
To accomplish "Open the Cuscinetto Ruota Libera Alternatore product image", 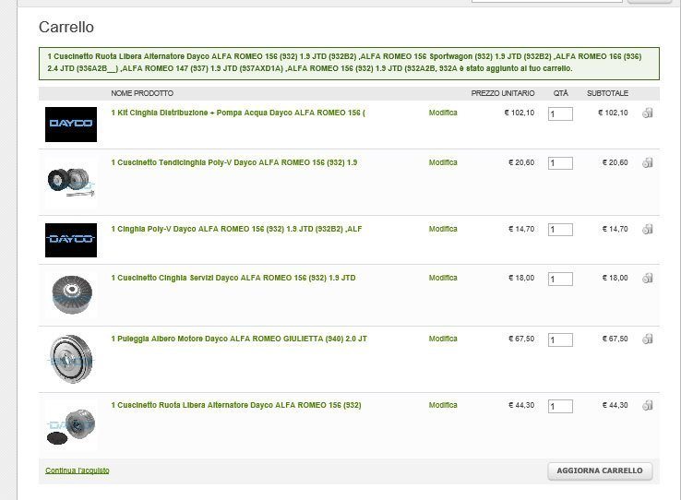I will coord(71,426).
